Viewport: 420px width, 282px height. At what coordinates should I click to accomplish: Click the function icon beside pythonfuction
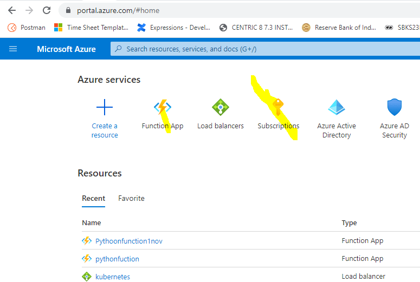[87, 259]
